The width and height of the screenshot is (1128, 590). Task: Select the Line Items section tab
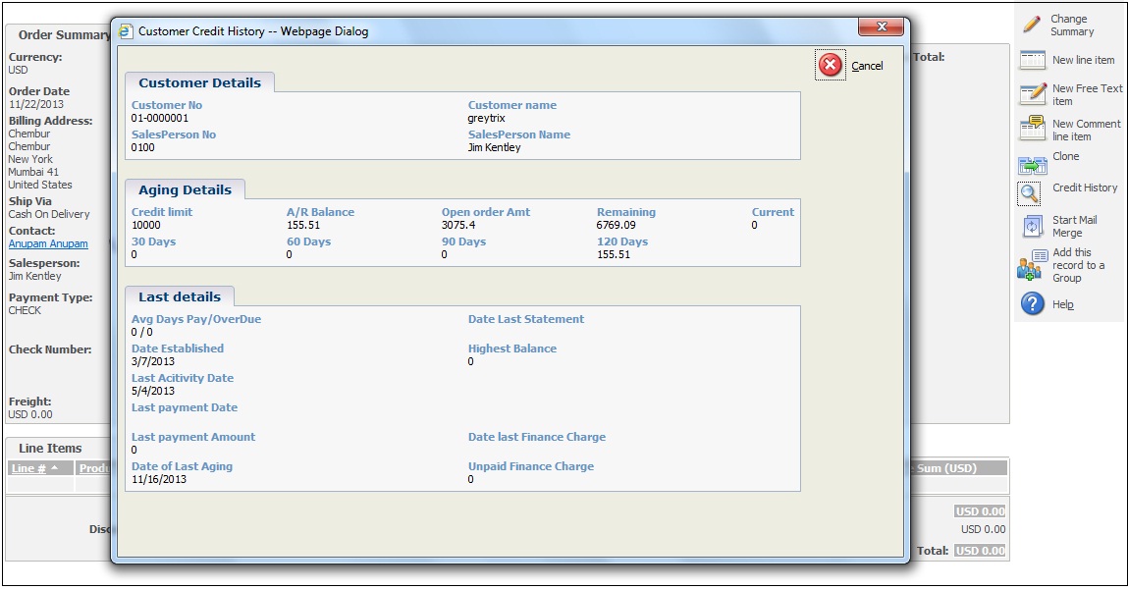click(x=50, y=449)
